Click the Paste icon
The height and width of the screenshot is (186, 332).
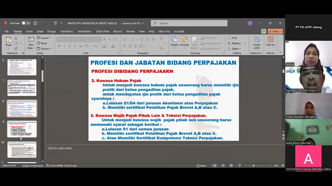[9, 40]
